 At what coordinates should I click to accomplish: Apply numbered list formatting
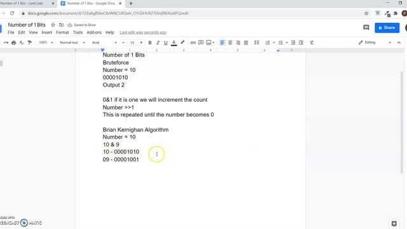click(268, 43)
